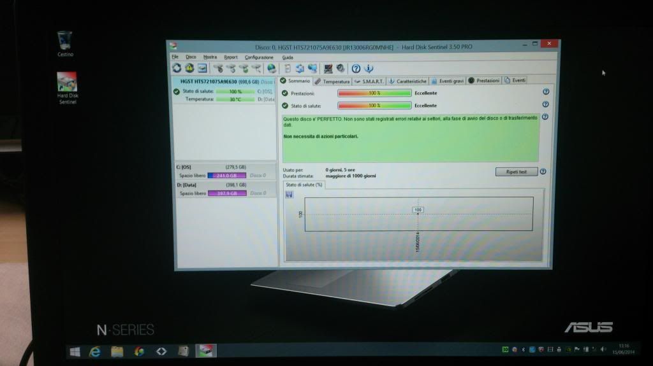Click the globe icon in the toolbar
Image resolution: width=653 pixels, height=366 pixels.
(x=272, y=69)
